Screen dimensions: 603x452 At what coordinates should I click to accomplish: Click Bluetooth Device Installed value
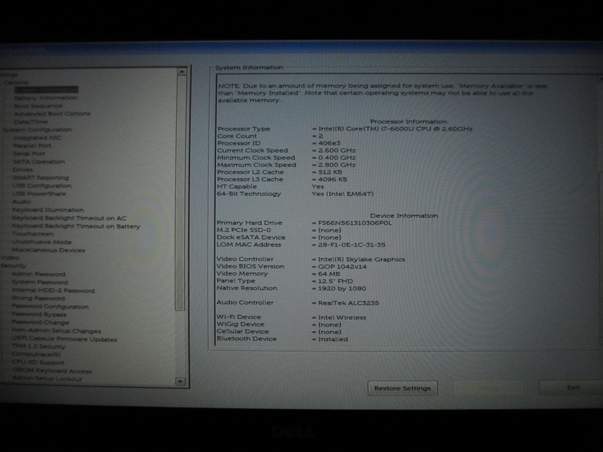[x=333, y=340]
